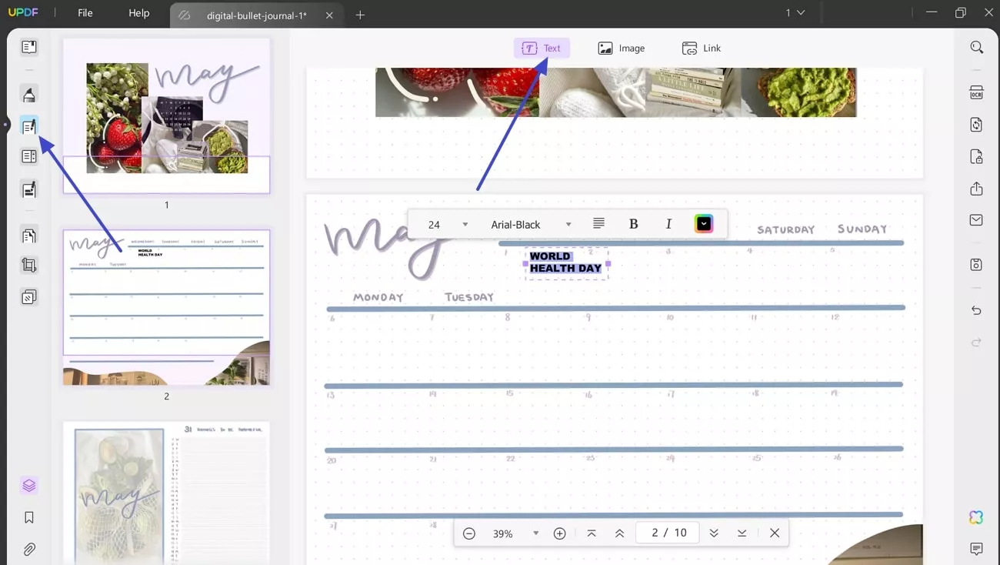Select the Link insertion mode
Viewport: 1000px width, 565px height.
point(702,48)
